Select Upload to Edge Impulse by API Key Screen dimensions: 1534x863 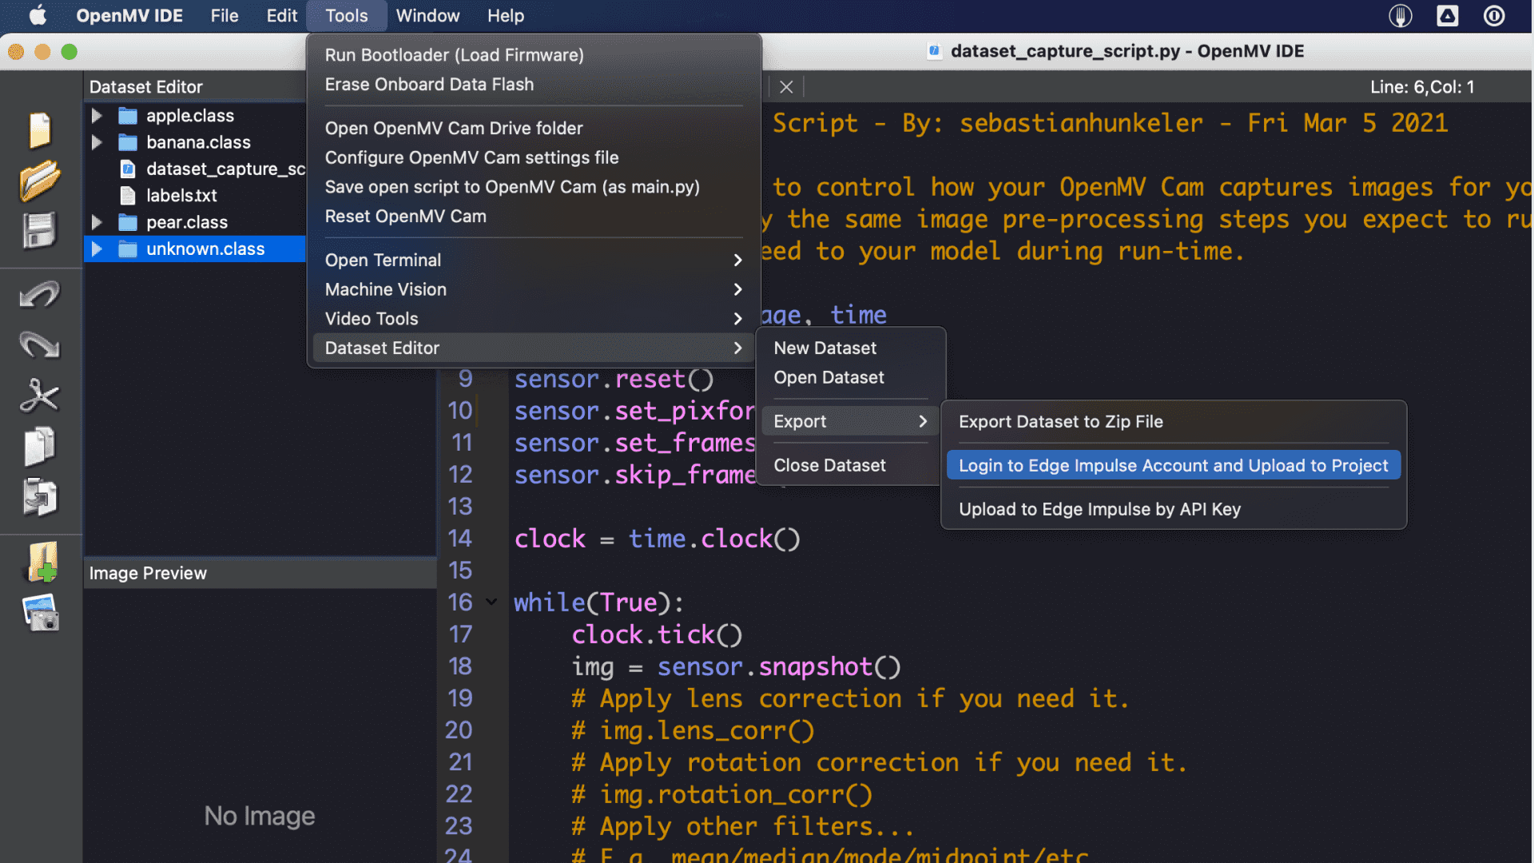(x=1099, y=510)
